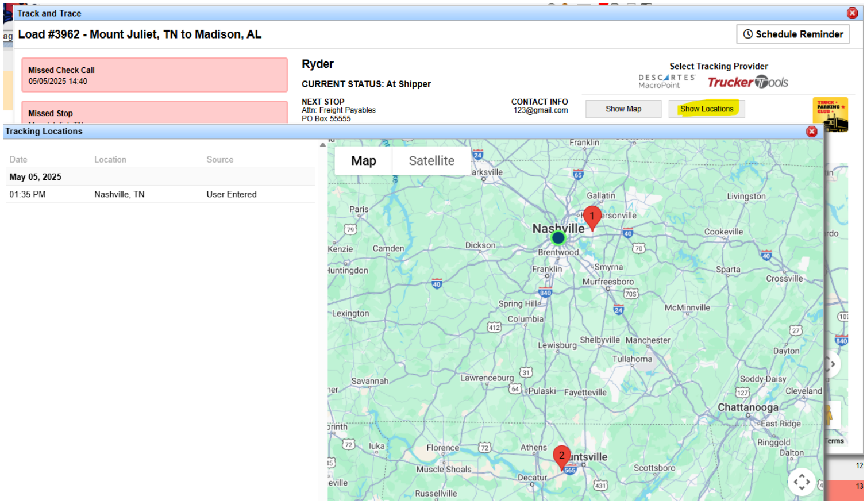The width and height of the screenshot is (867, 504).
Task: Click the 123@gmail.com contact email
Action: 541,110
